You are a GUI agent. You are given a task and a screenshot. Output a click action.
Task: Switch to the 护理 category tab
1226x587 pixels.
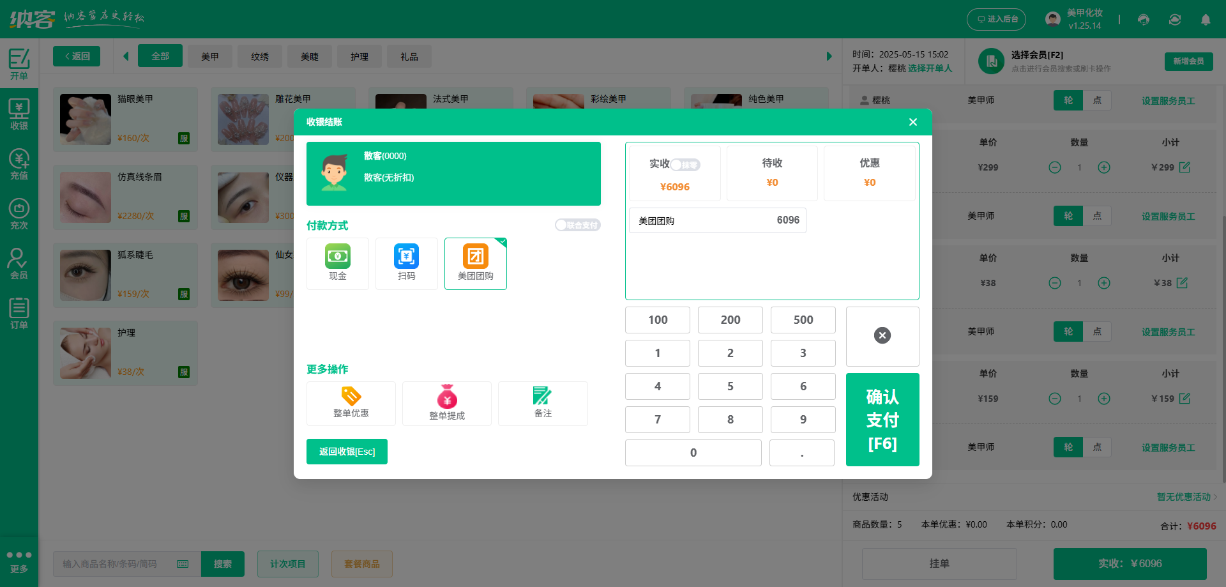(359, 56)
